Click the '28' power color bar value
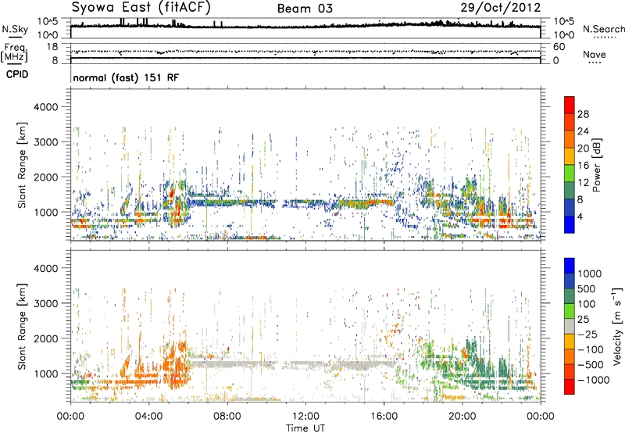This screenshot has height=433, width=625. pos(583,114)
